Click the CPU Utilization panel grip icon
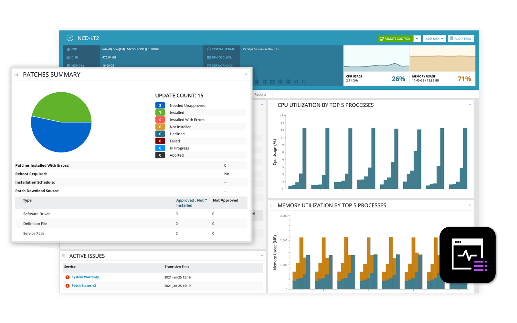This screenshot has height=323, width=517. click(272, 105)
